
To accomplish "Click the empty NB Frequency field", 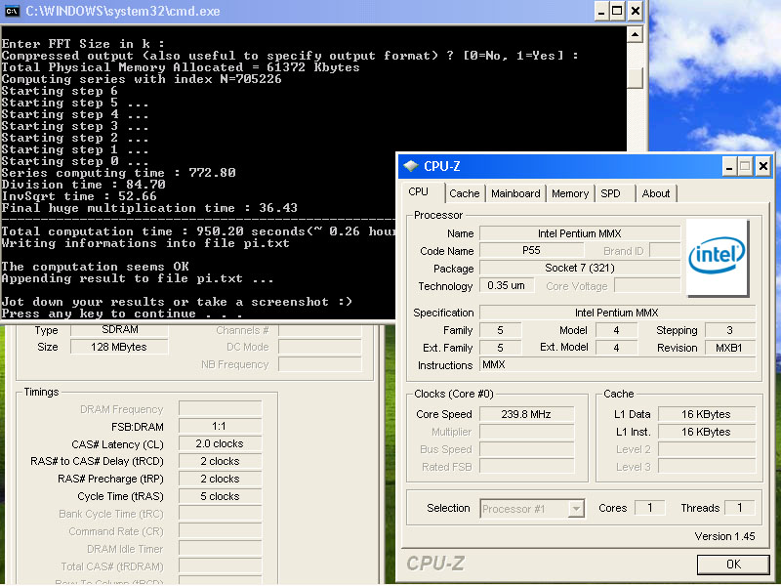I will coord(320,364).
